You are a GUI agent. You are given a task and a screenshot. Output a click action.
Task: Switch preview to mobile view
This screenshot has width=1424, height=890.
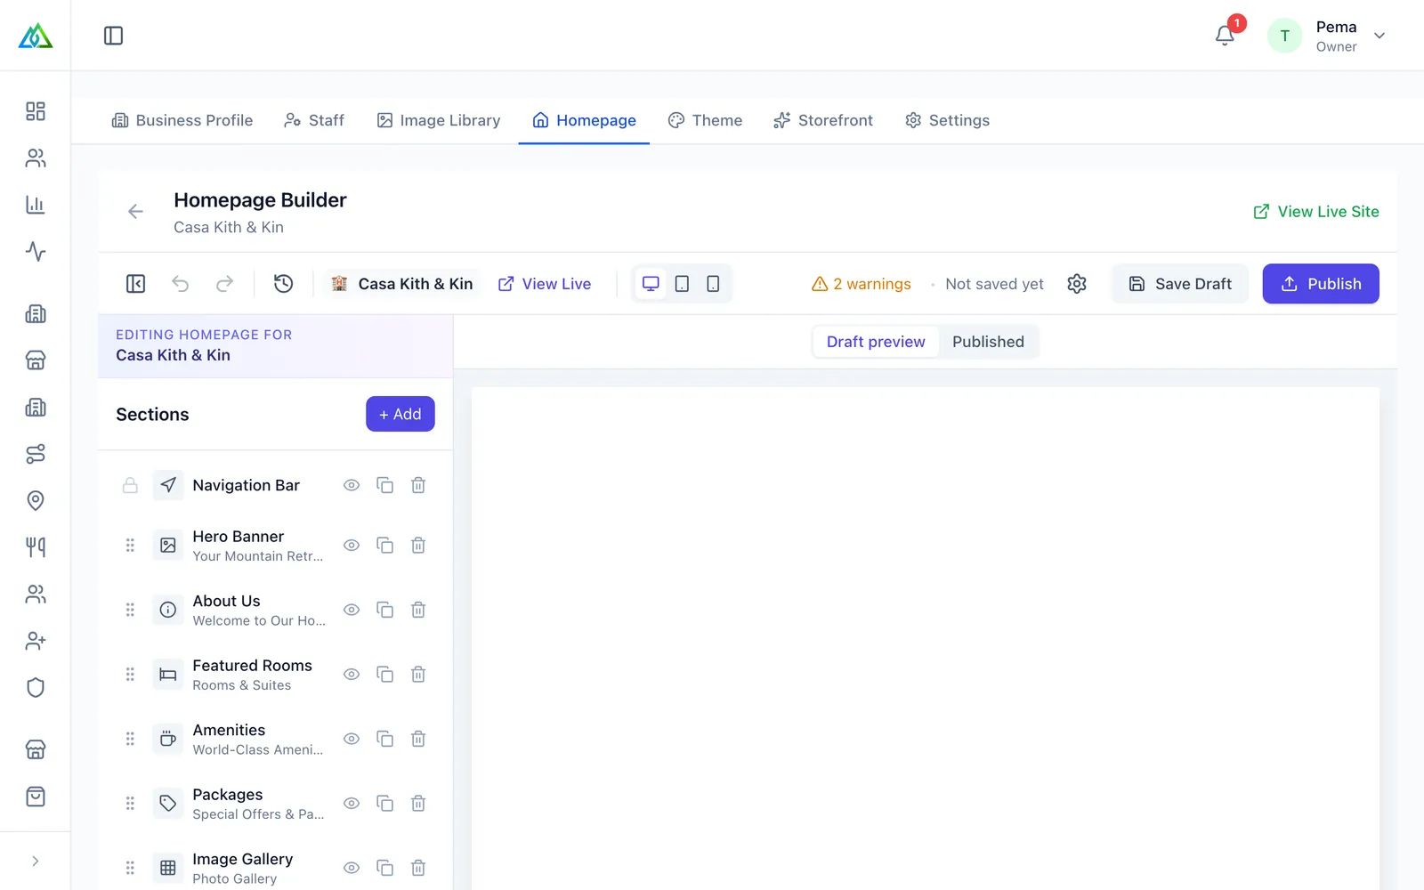713,284
